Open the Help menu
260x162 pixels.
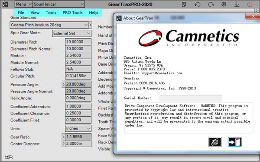pos(93,13)
